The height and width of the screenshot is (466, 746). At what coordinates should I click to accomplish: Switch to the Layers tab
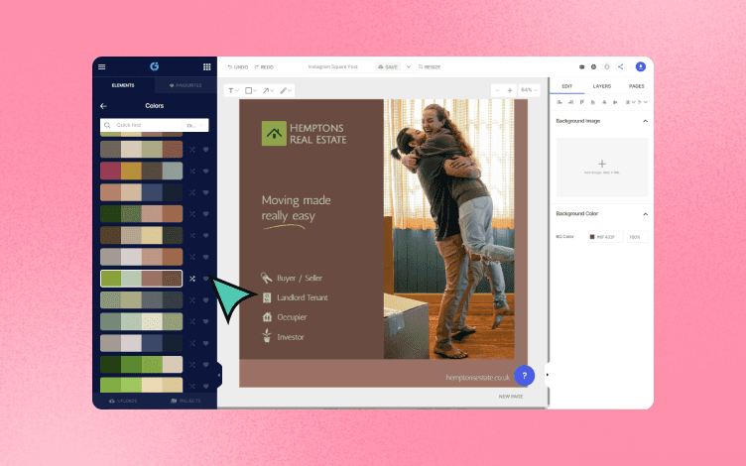tap(602, 86)
